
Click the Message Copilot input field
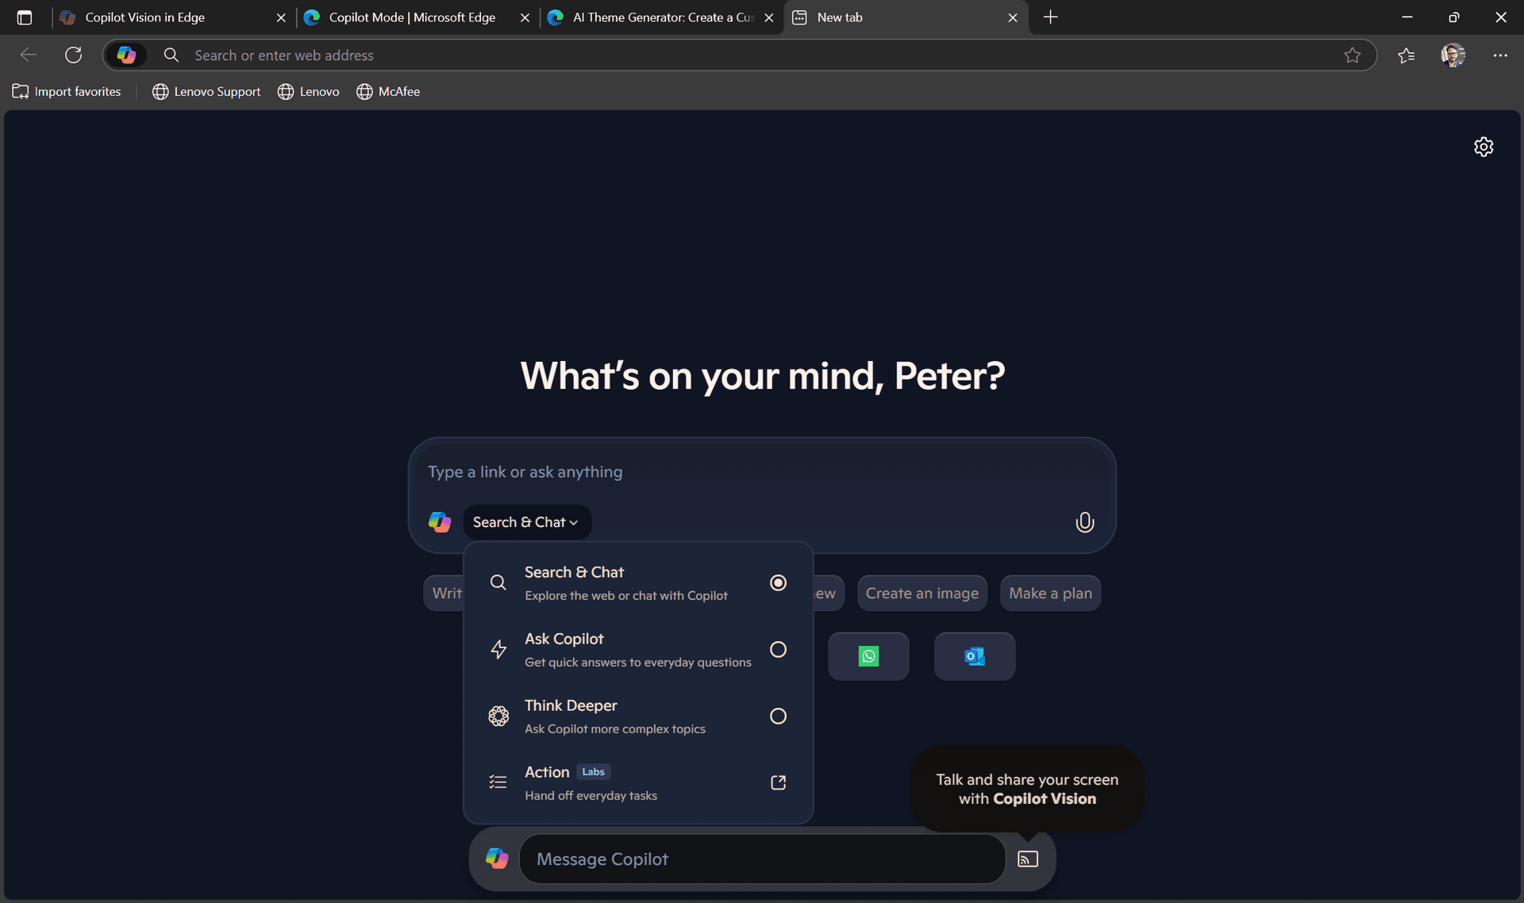761,859
